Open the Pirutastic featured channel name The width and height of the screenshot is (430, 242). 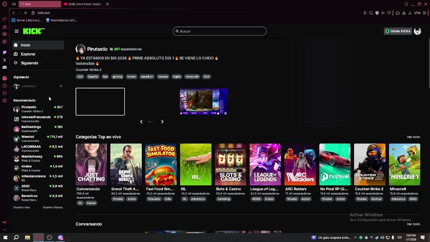(97, 49)
